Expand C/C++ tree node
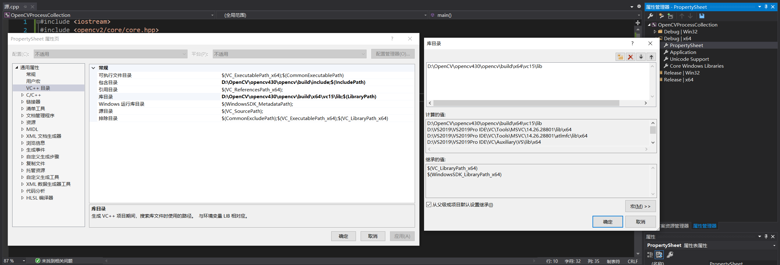This screenshot has height=265, width=780. [22, 95]
